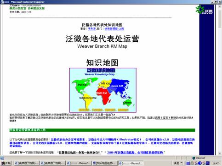Click the CH language indicator in the tray
The image size is (222, 166).
coord(208,163)
